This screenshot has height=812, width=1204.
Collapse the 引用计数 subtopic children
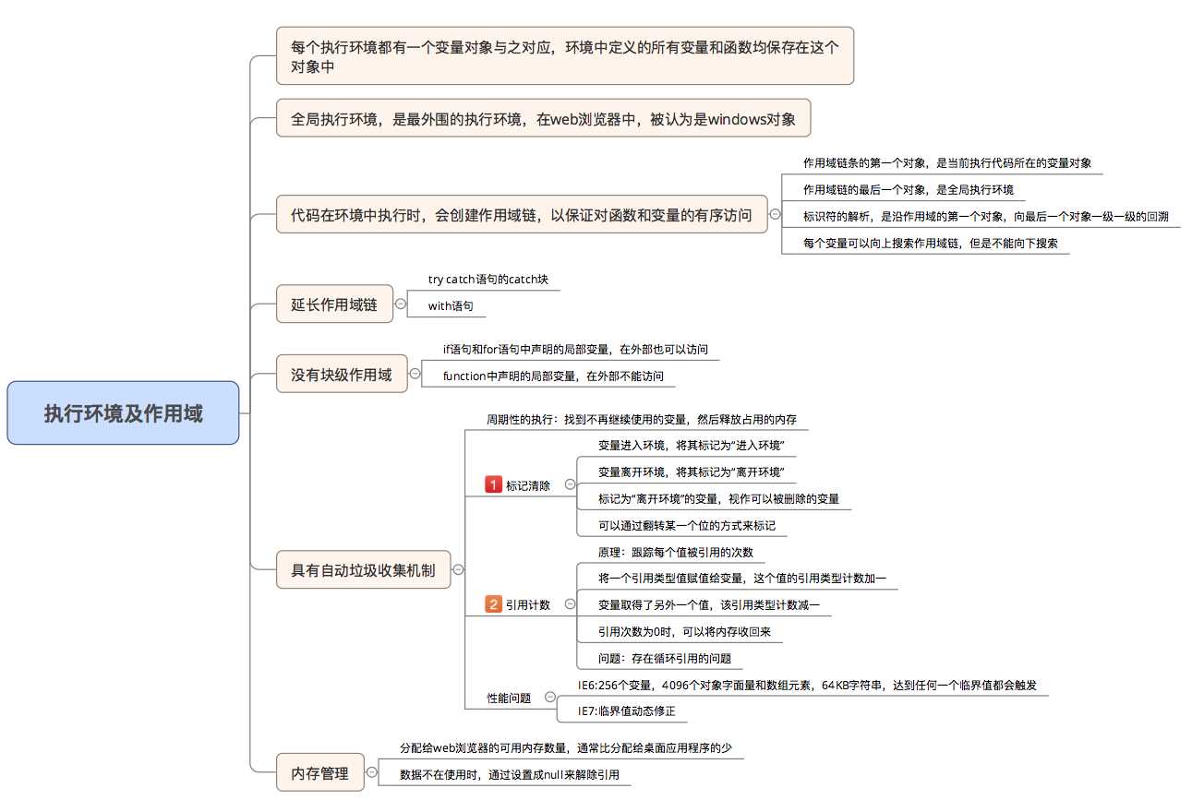pos(570,604)
